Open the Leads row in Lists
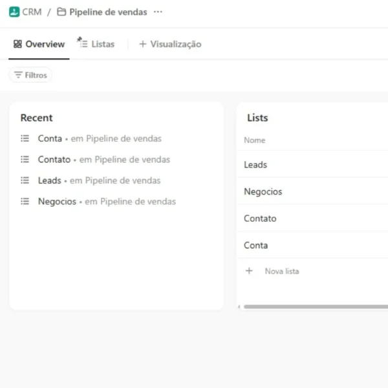This screenshot has height=388, width=388. tap(255, 164)
